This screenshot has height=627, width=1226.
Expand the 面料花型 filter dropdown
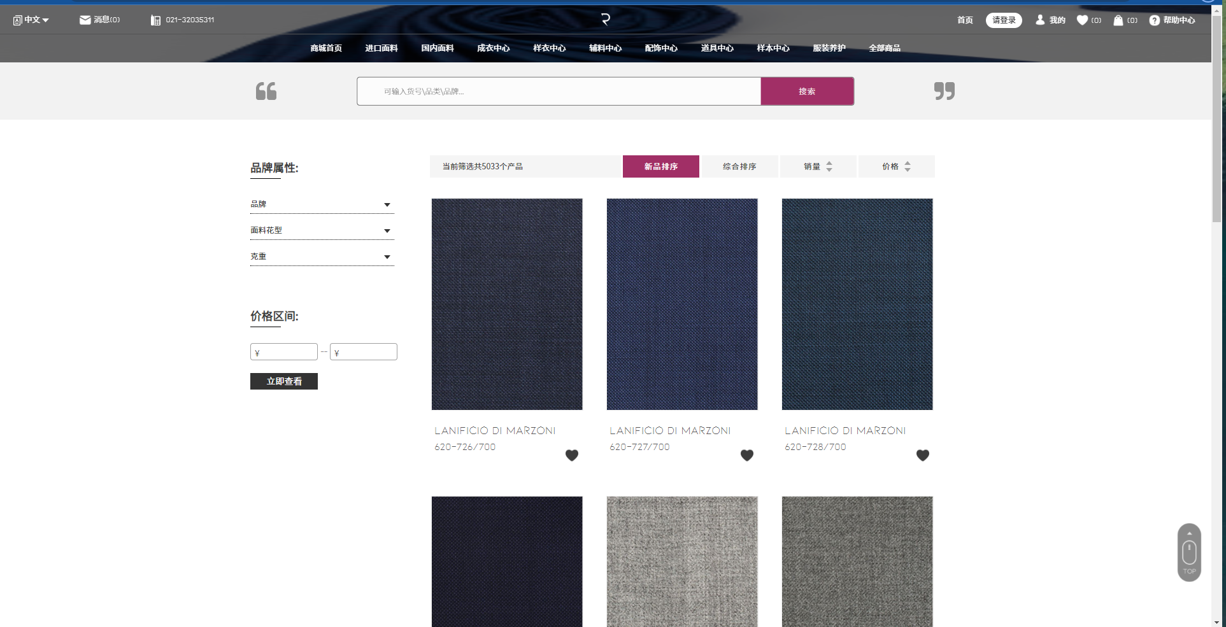click(322, 230)
